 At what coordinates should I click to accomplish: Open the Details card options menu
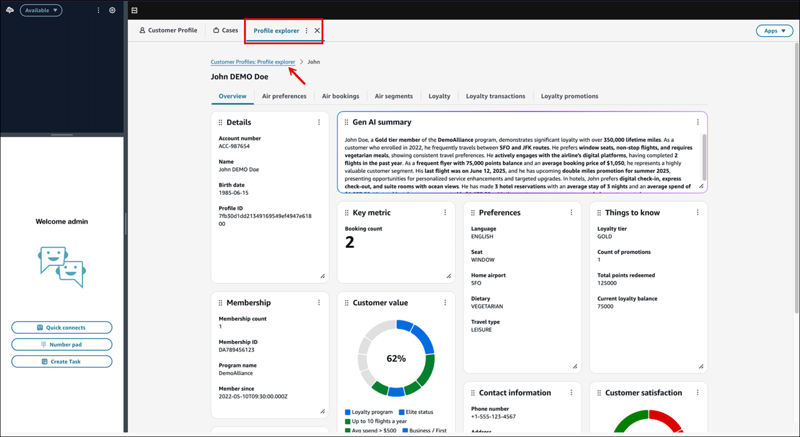(319, 122)
